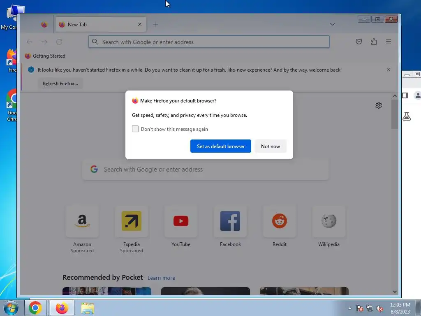Click the Save to Pocket icon
Viewport: 421px width, 316px height.
[359, 42]
